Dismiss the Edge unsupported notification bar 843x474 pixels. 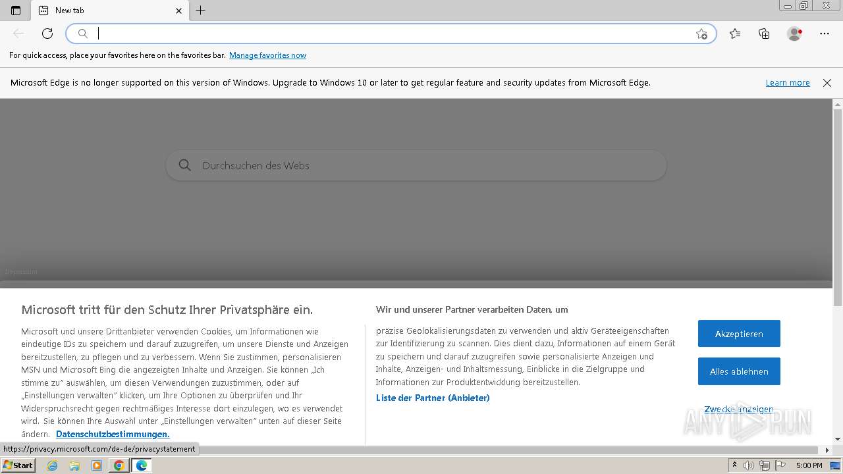click(827, 83)
